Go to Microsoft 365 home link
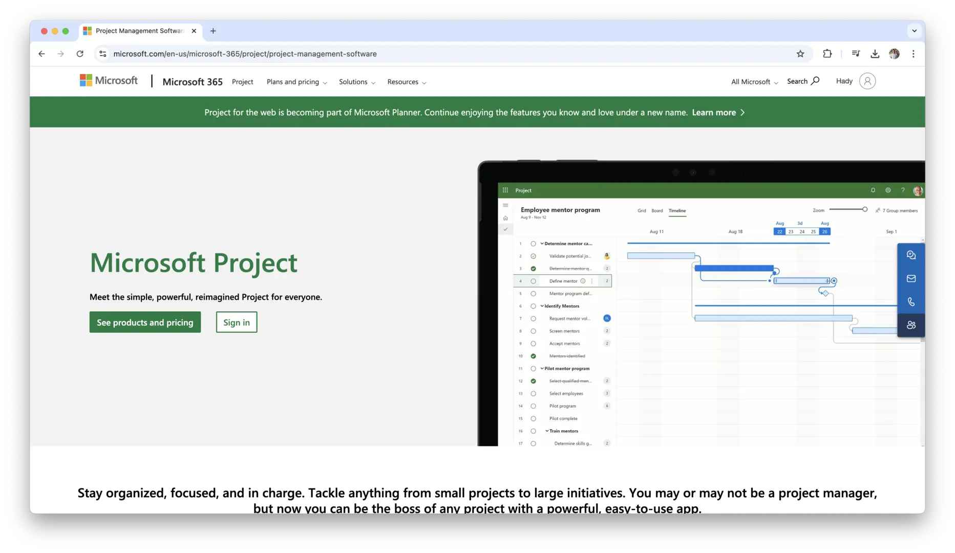 point(193,81)
